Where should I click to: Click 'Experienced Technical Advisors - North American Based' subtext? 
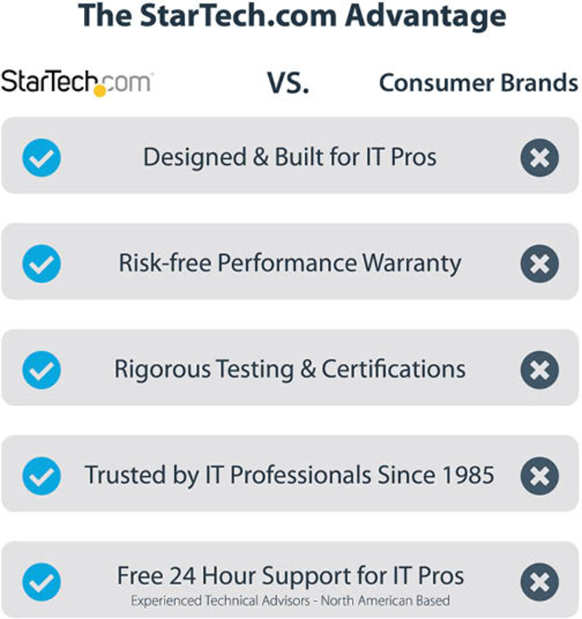point(290,600)
